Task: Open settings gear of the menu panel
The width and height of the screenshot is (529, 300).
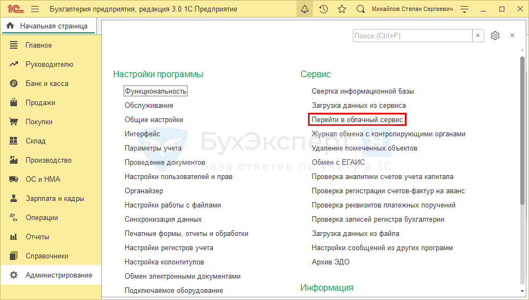Action: (x=495, y=36)
